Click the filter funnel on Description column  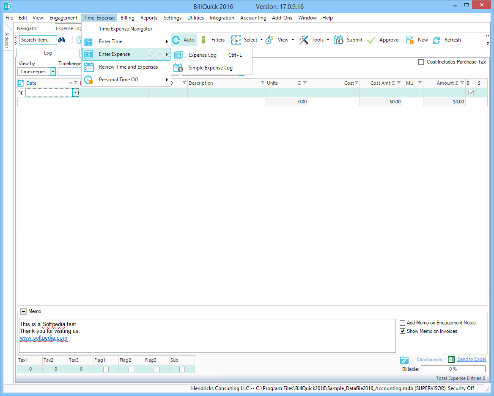pyautogui.click(x=262, y=83)
